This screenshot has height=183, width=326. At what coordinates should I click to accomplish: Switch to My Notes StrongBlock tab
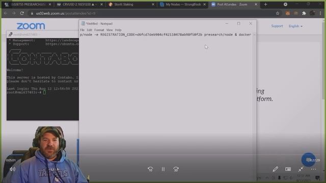tap(182, 5)
